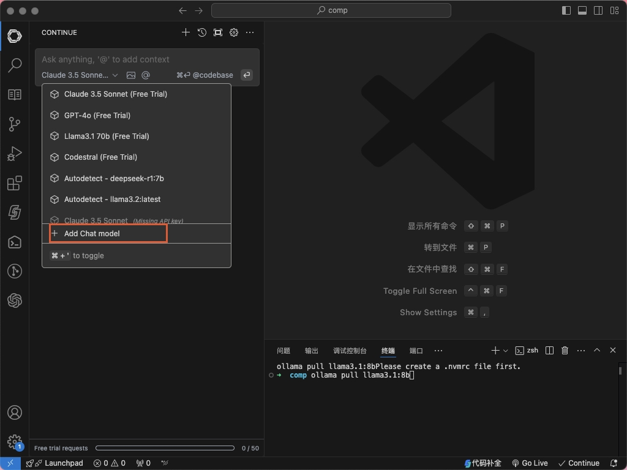Viewport: 627px width, 470px height.
Task: Click Continue status bar item
Action: point(579,463)
